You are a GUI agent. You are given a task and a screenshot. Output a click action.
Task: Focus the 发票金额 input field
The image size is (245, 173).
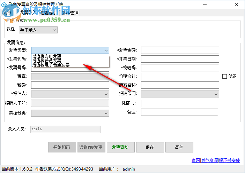[180, 50]
